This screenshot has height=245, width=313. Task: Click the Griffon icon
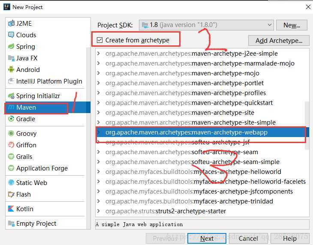pos(11,145)
